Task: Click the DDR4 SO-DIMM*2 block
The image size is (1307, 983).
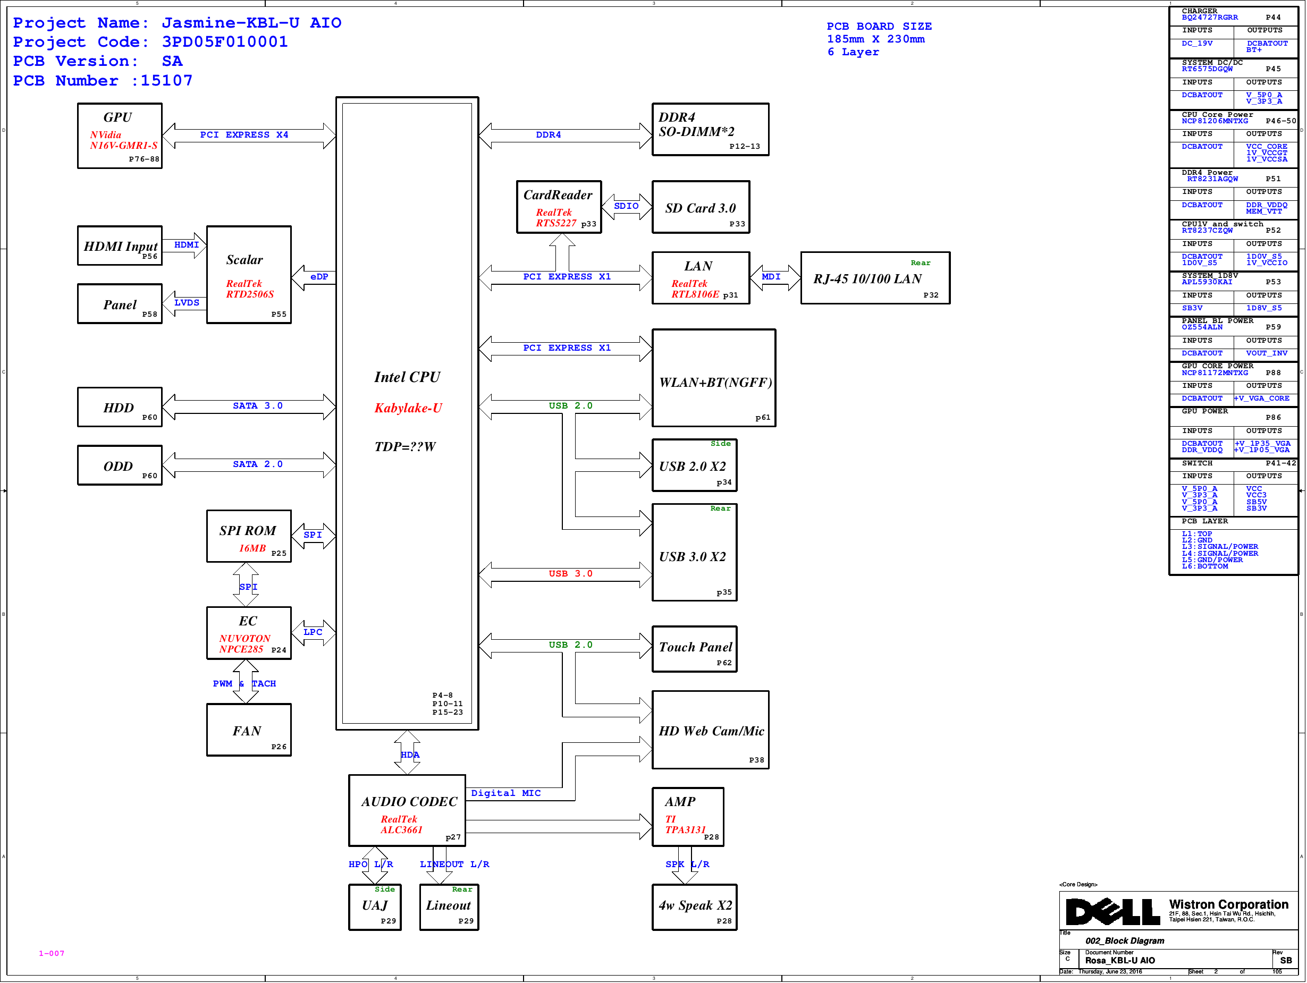Action: [710, 129]
